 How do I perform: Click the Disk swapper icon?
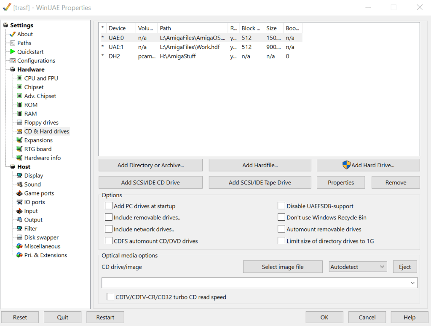pyautogui.click(x=19, y=238)
